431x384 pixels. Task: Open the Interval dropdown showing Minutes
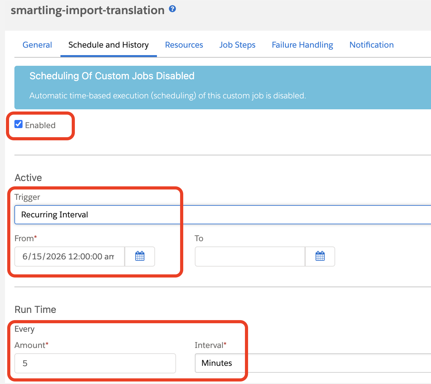[x=313, y=363]
